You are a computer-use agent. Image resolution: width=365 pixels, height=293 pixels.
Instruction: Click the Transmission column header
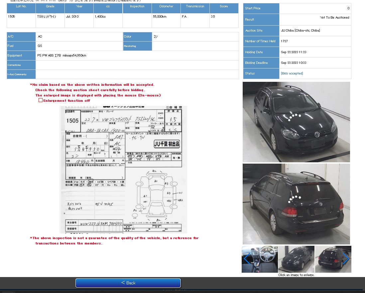click(195, 6)
